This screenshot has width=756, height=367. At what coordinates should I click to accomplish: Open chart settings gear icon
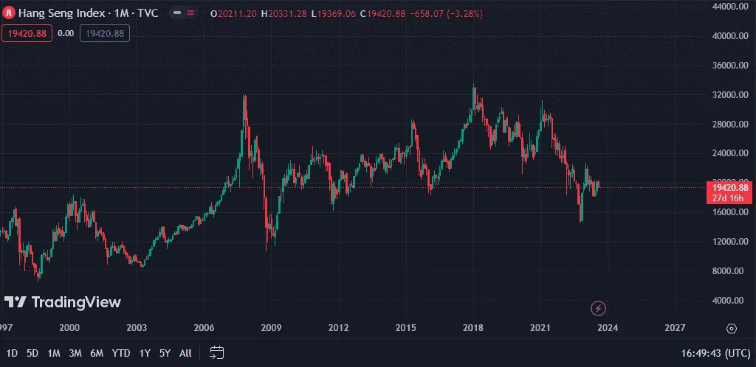(x=731, y=329)
